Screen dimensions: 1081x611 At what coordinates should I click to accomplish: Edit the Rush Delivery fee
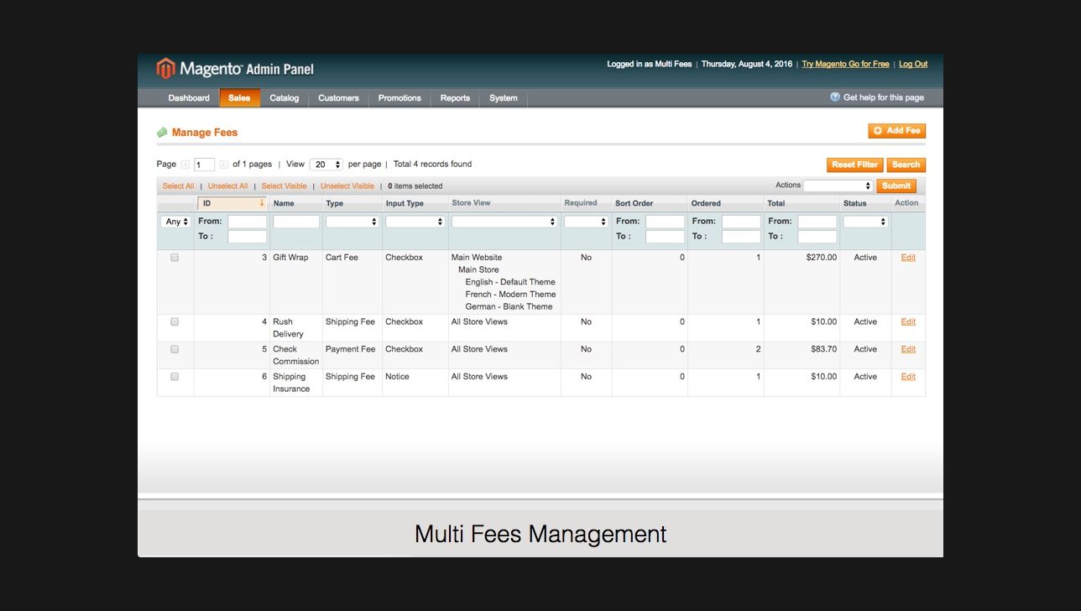tap(908, 321)
